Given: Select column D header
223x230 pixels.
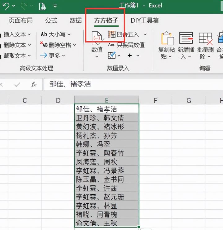Looking at the screenshot, I should click(x=58, y=100).
